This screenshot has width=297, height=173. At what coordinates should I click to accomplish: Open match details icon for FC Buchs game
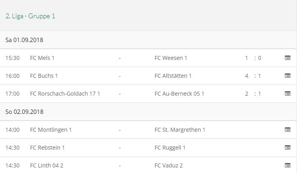pos(287,76)
